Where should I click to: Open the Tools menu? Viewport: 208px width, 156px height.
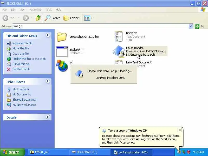(x=49, y=10)
